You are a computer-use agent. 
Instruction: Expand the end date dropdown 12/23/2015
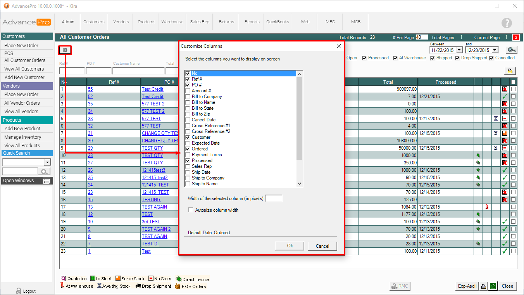coord(495,50)
